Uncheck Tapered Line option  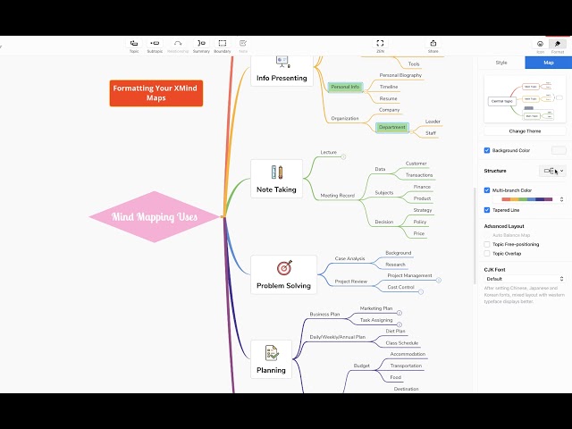click(486, 210)
